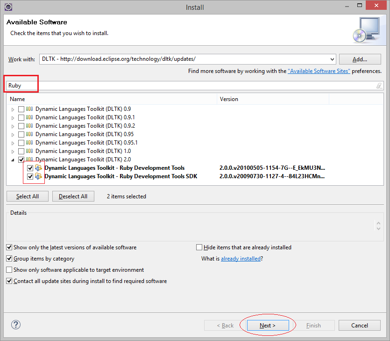The image size is (390, 341).
Task: Expand the DLTK 0.95 tree node
Action: pos(13,135)
